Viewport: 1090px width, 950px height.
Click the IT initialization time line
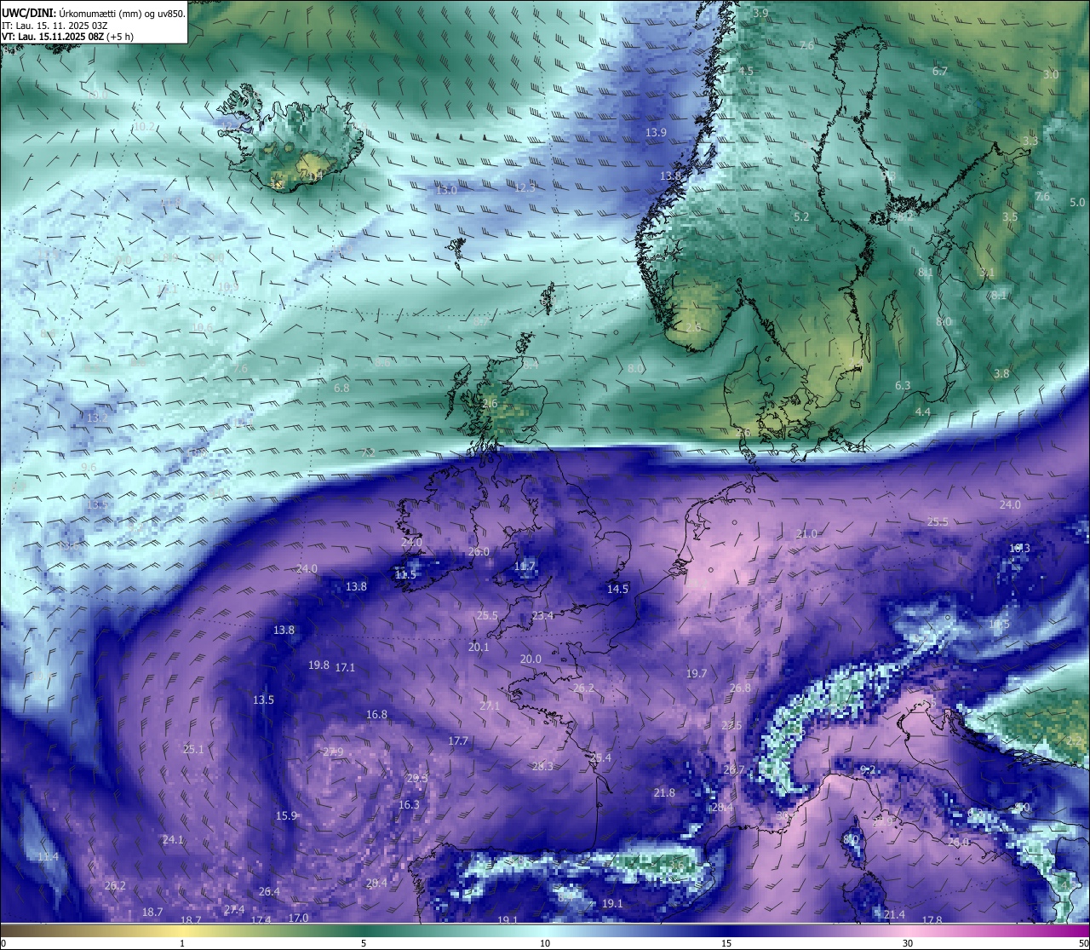(x=54, y=25)
